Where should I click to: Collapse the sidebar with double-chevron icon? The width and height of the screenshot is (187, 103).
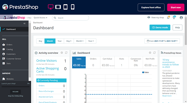coord(24,23)
